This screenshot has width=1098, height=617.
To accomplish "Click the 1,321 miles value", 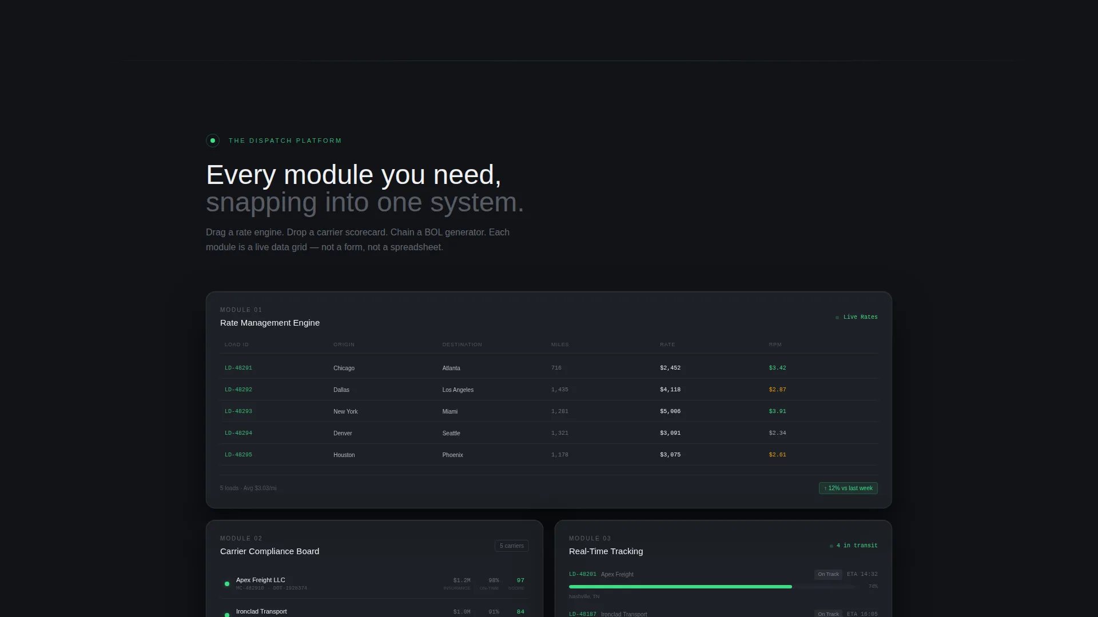I will 560,433.
